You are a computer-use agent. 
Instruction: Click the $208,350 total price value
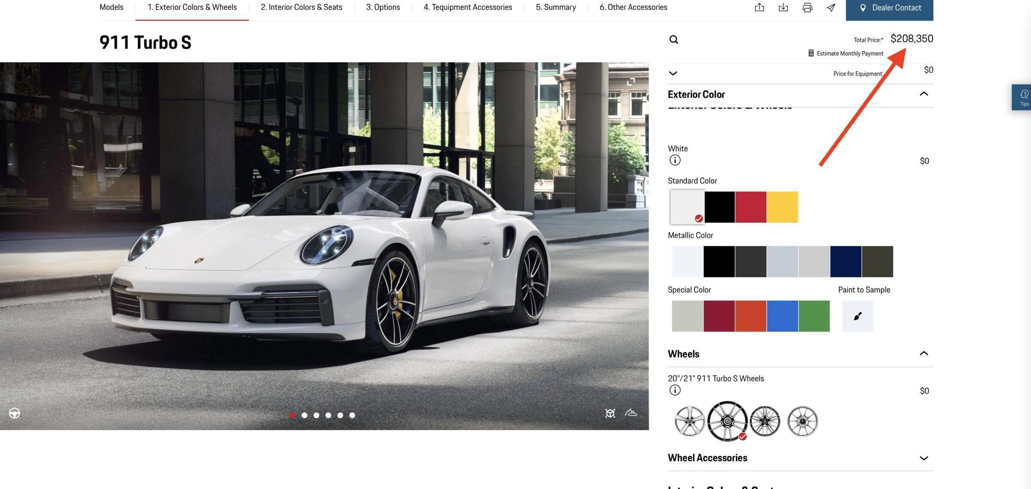pos(912,39)
